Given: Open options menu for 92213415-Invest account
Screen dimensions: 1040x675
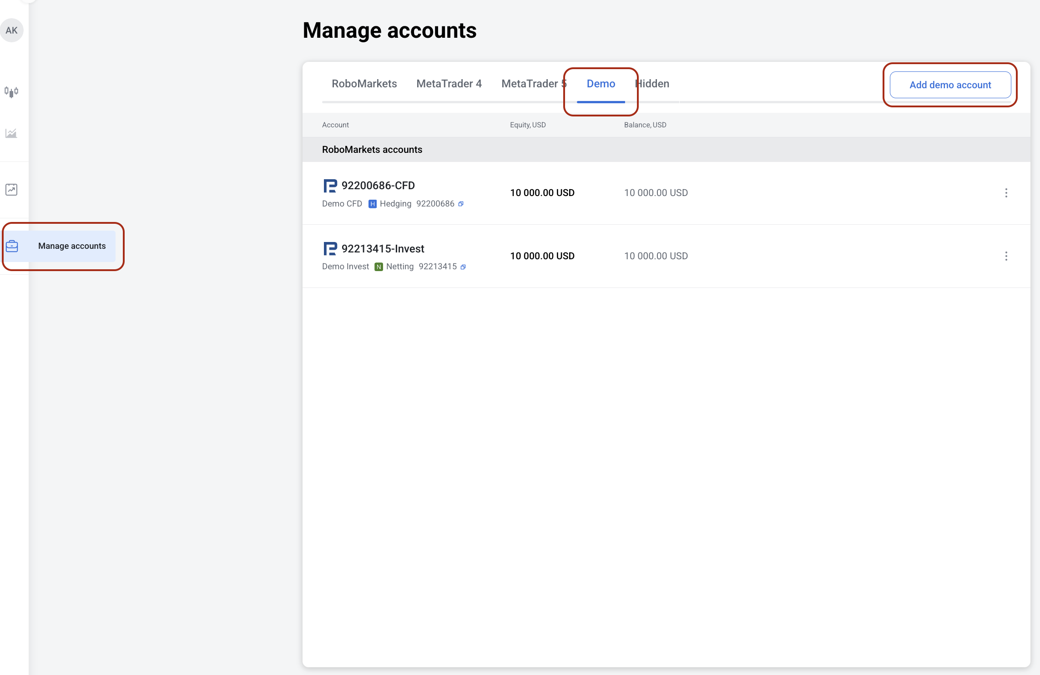Looking at the screenshot, I should [x=1006, y=256].
